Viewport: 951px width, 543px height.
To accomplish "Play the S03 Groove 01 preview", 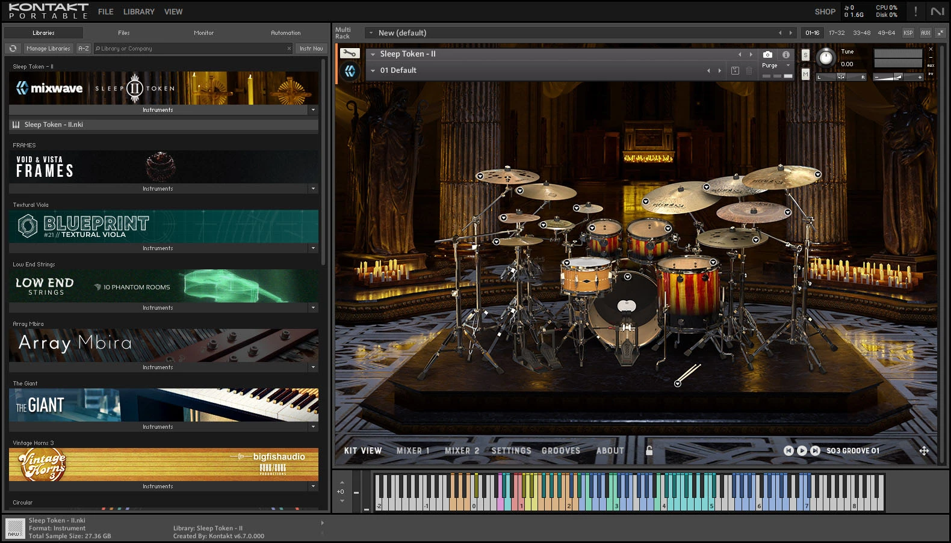I will [x=802, y=450].
